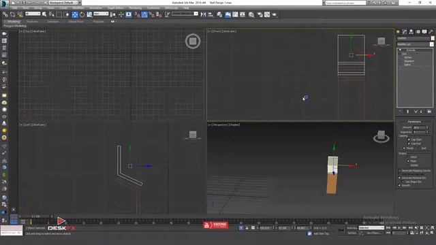The width and height of the screenshot is (436, 245).
Task: Click the object color swatch beside name field
Action: coord(433,38)
